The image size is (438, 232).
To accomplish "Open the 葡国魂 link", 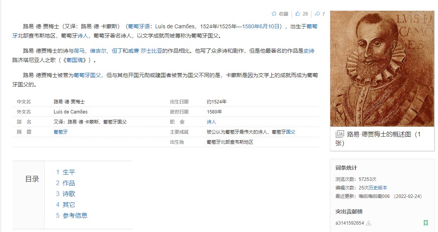I will (x=74, y=60).
